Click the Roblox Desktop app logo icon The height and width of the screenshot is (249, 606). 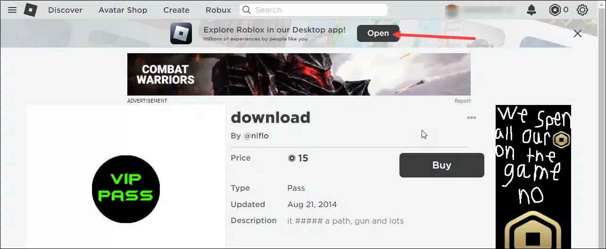(x=181, y=33)
